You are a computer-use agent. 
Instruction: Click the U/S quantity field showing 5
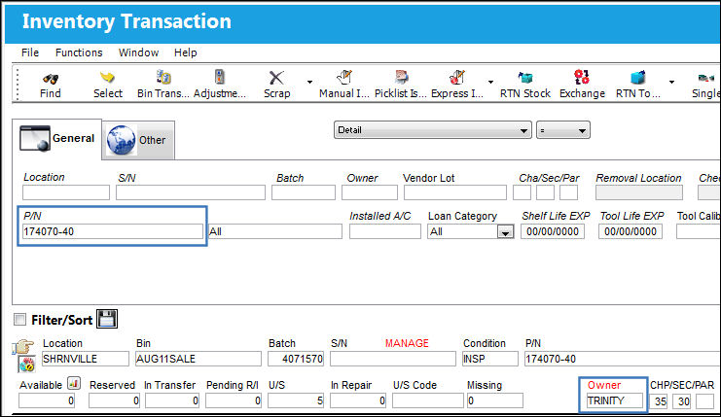click(x=296, y=400)
